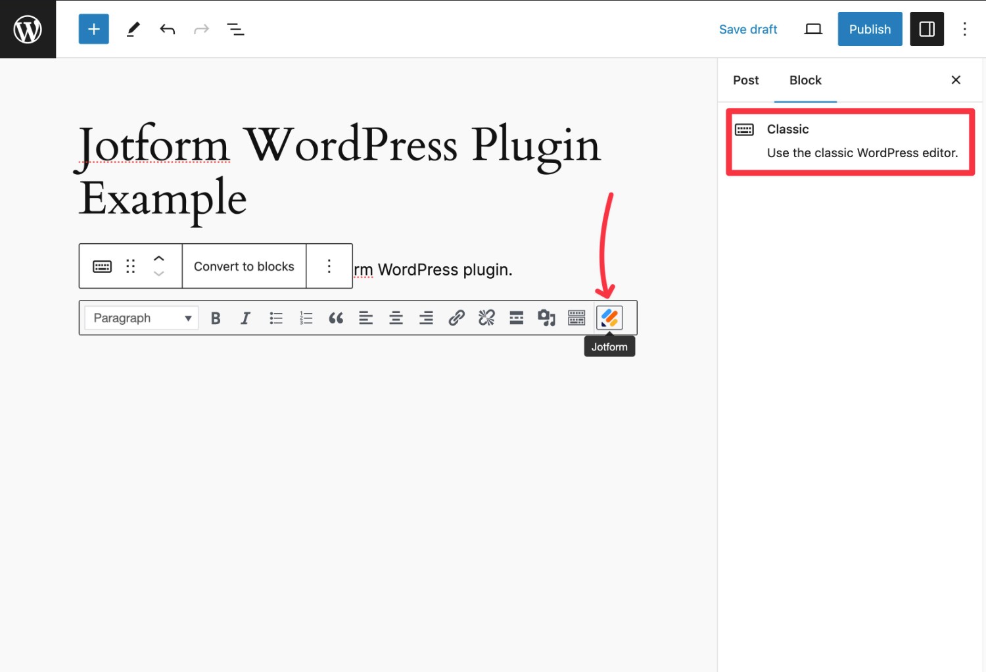
Task: Click the Add Media icon
Action: pyautogui.click(x=547, y=318)
